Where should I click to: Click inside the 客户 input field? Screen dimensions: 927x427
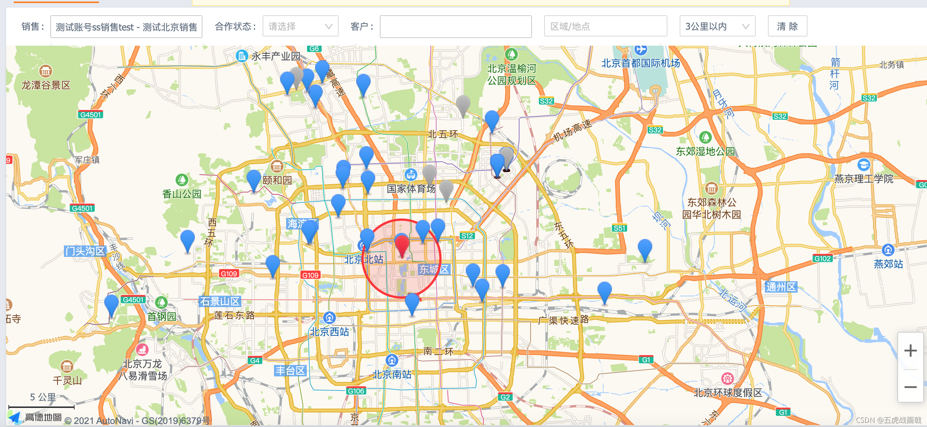(455, 26)
